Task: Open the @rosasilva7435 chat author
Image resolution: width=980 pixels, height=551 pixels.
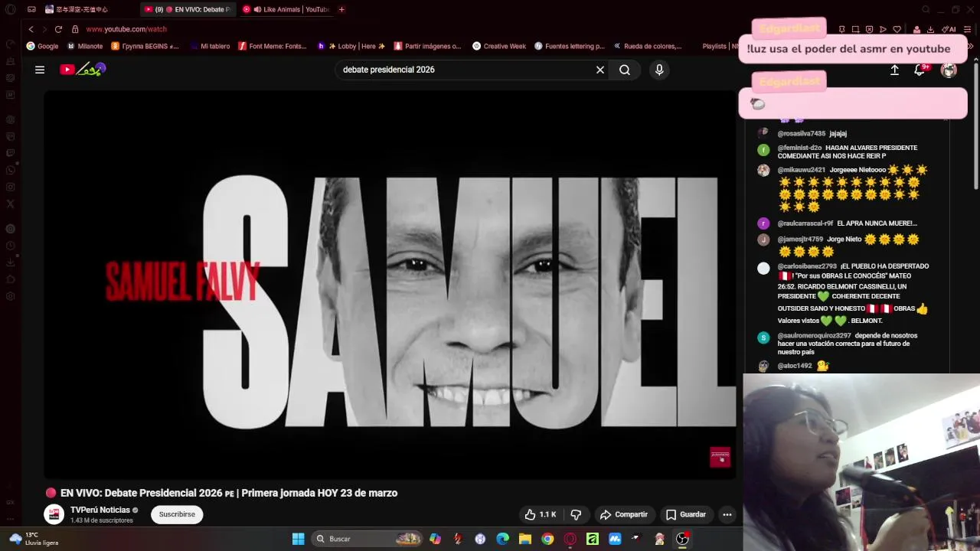Action: pos(801,133)
